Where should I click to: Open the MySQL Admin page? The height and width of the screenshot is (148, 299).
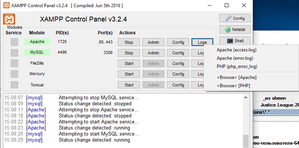(x=153, y=53)
